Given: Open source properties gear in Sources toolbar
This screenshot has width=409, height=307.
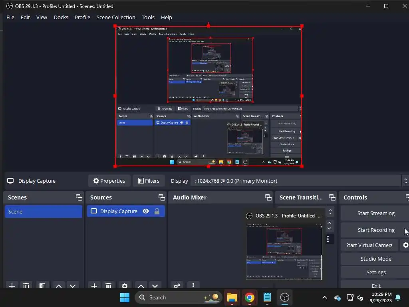Looking at the screenshot, I should pyautogui.click(x=125, y=285).
